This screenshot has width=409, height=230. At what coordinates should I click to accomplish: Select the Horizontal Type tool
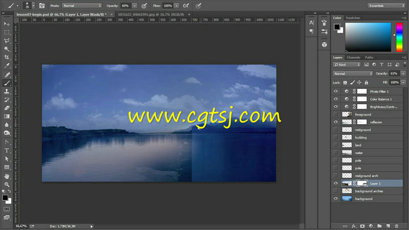tap(7, 150)
